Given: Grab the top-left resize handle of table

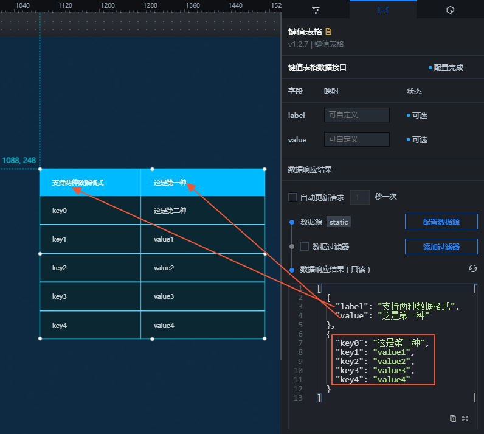Looking at the screenshot, I should [x=40, y=169].
